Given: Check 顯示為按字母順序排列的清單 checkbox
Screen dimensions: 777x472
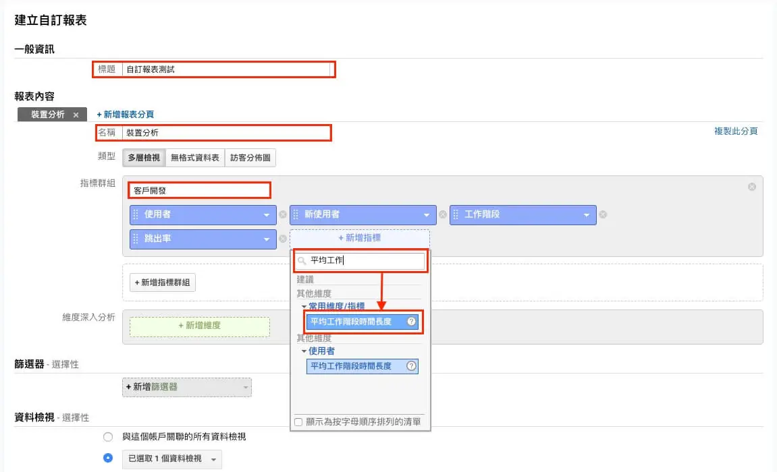Looking at the screenshot, I should point(298,422).
